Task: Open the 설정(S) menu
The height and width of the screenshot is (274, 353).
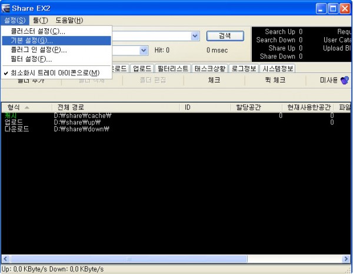Action: (x=15, y=20)
